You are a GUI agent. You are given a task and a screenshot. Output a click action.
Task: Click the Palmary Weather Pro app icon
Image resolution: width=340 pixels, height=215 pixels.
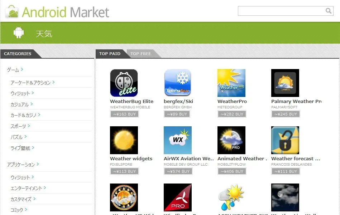click(x=285, y=83)
